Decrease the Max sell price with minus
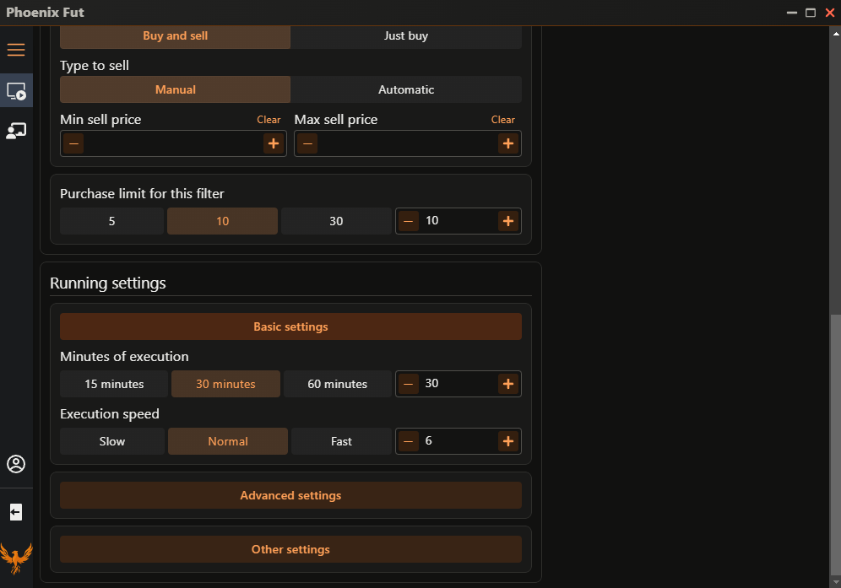 (x=308, y=143)
